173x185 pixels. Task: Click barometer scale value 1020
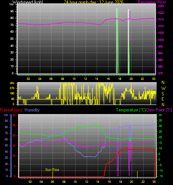pos(161,13)
